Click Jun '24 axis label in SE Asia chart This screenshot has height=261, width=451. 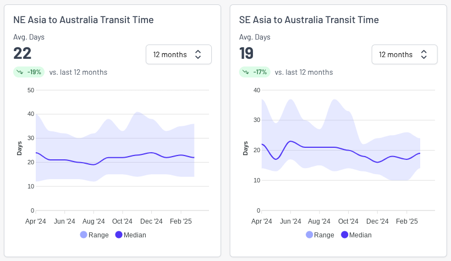click(290, 221)
